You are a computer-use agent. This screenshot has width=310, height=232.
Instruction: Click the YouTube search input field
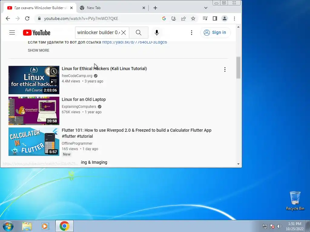[x=98, y=33]
